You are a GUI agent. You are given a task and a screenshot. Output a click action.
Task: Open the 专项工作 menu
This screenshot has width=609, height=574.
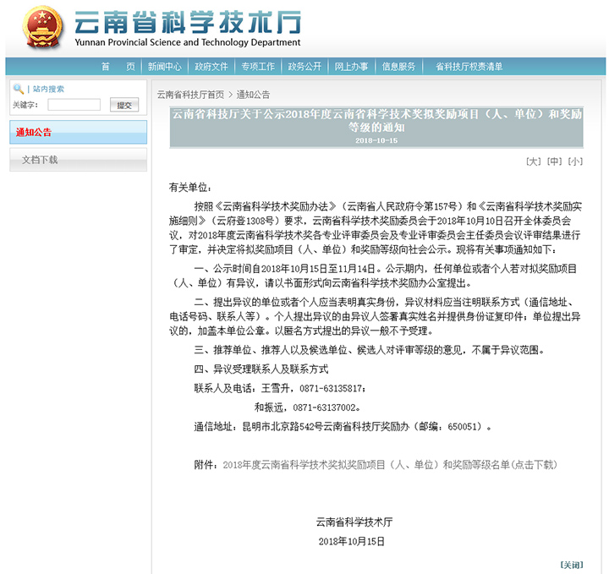pos(258,67)
